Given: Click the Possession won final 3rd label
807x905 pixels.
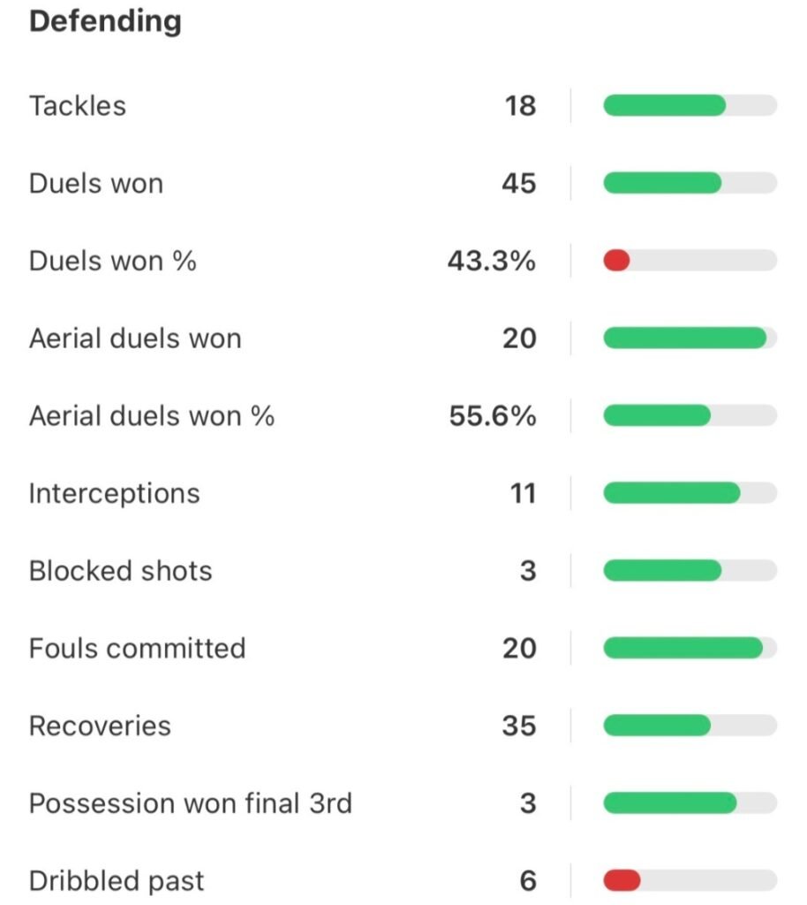Looking at the screenshot, I should click(191, 803).
